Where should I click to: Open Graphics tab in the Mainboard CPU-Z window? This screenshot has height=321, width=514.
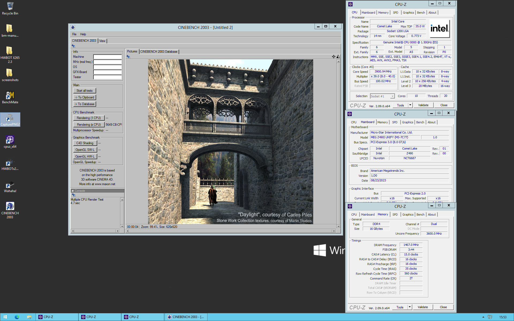click(x=407, y=122)
